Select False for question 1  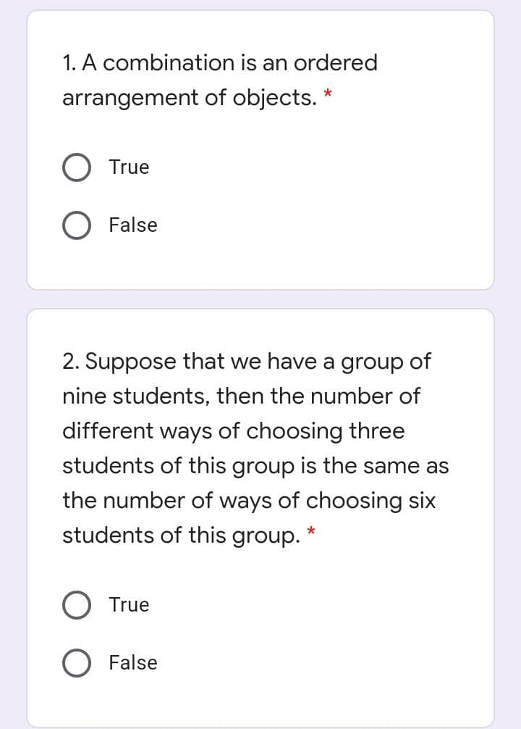point(76,225)
